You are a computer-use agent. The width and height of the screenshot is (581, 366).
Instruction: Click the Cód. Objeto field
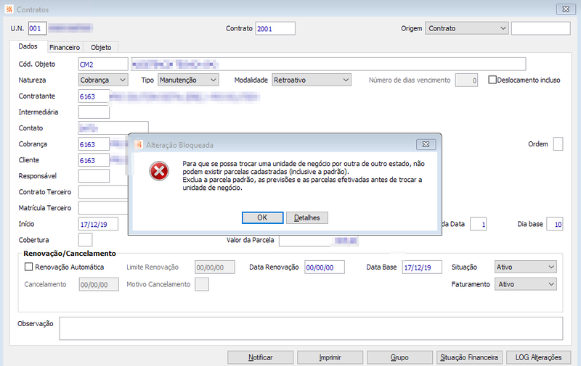click(103, 64)
